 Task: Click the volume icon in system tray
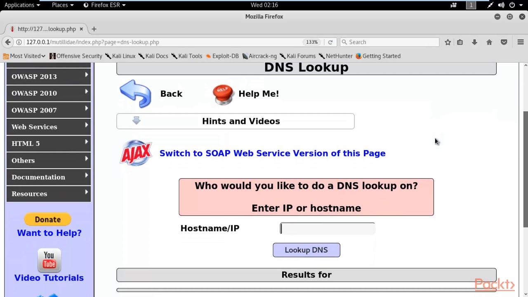coord(501,5)
